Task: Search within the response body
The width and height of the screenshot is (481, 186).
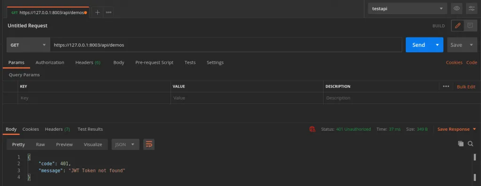Action: click(470, 143)
